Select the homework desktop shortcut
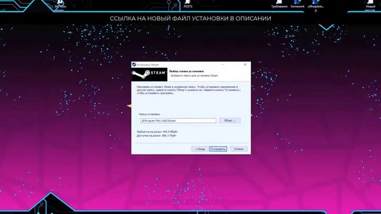381x214 pixels. 298,4
